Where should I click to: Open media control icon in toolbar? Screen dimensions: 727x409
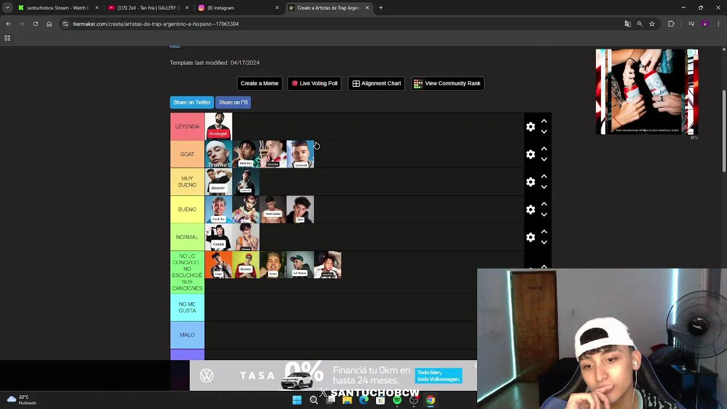pos(691,24)
